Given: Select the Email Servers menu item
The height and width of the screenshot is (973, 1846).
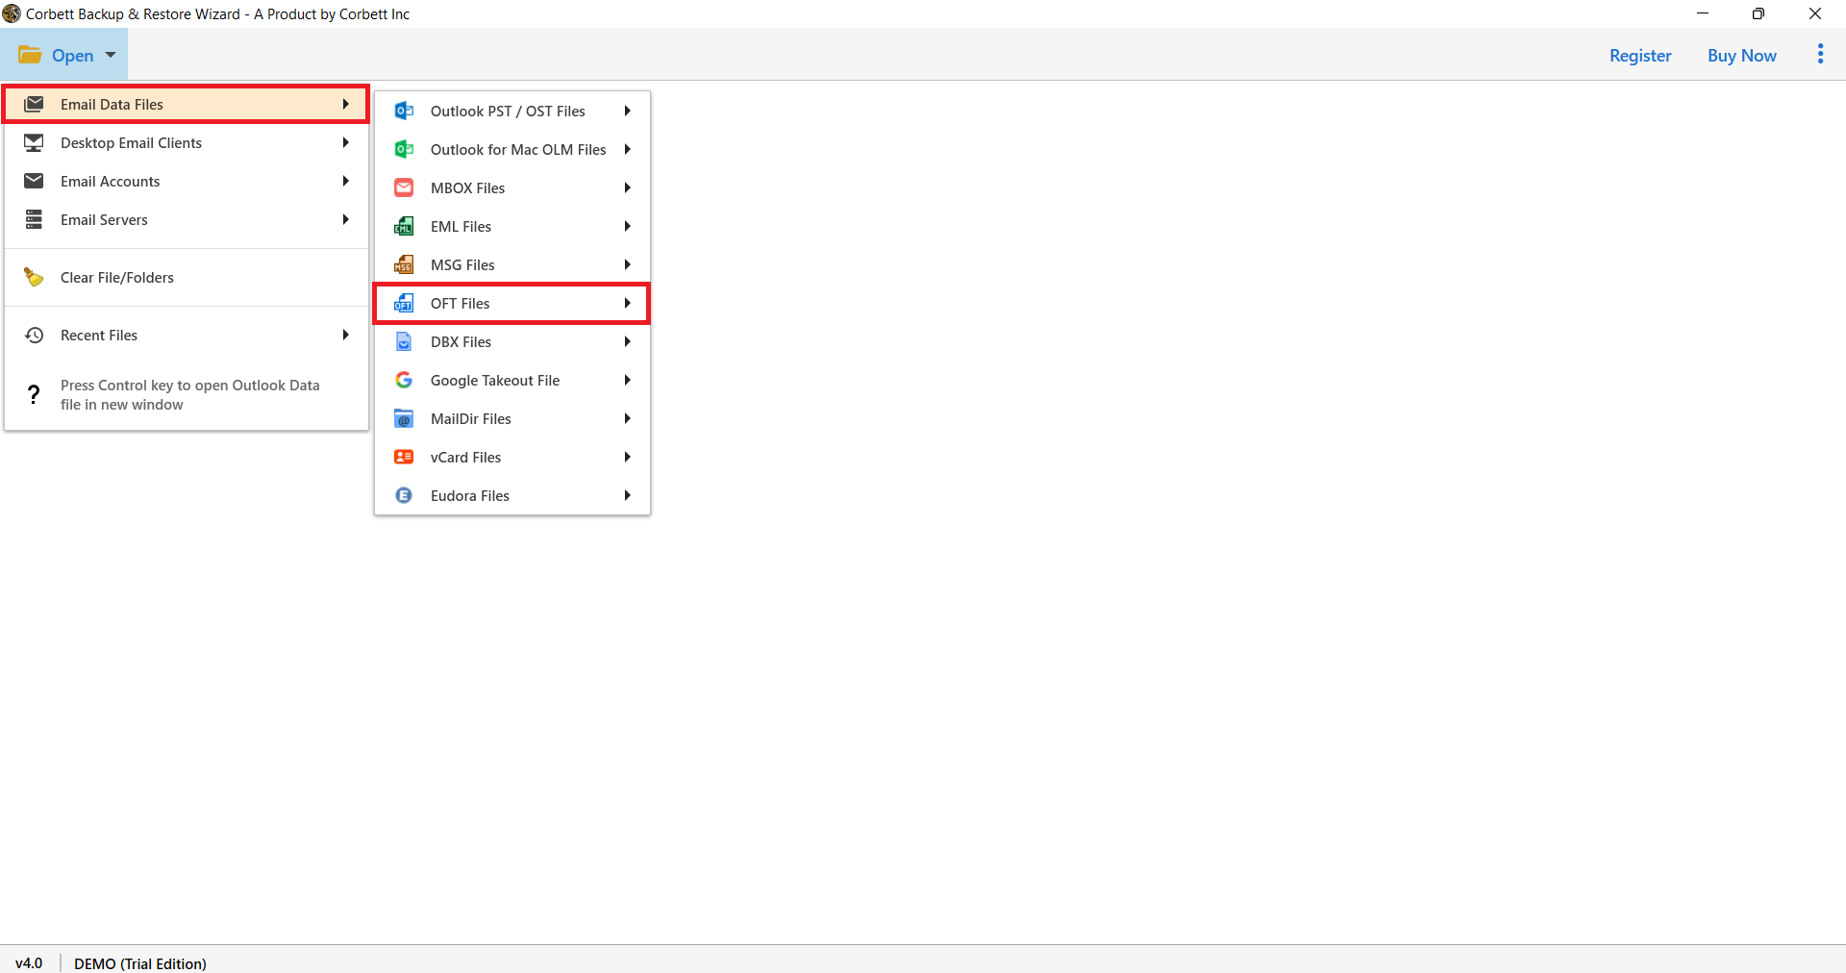Looking at the screenshot, I should 187,219.
